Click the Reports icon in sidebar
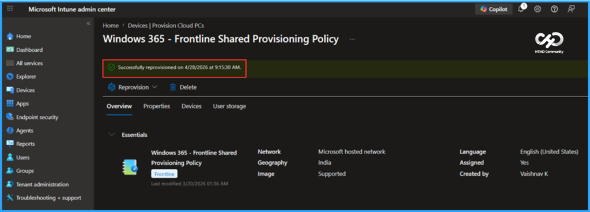Viewport: 590px width, 212px height. point(10,144)
